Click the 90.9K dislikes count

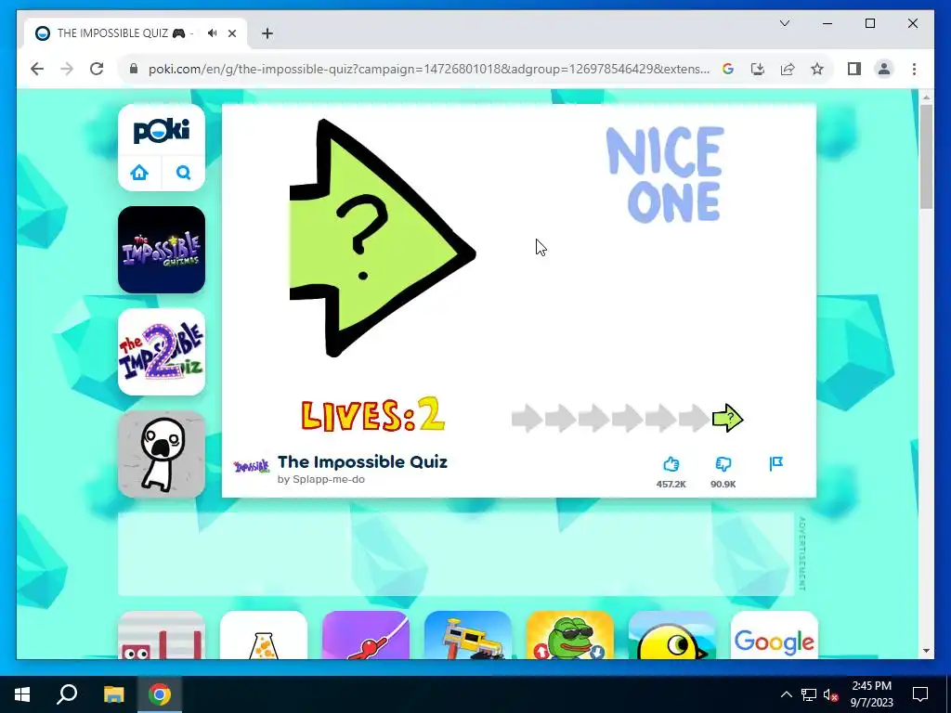pos(723,484)
